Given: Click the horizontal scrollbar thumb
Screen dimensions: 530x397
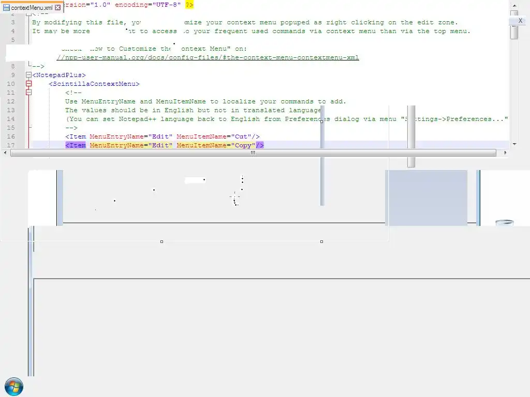Looking at the screenshot, I should pos(253,152).
